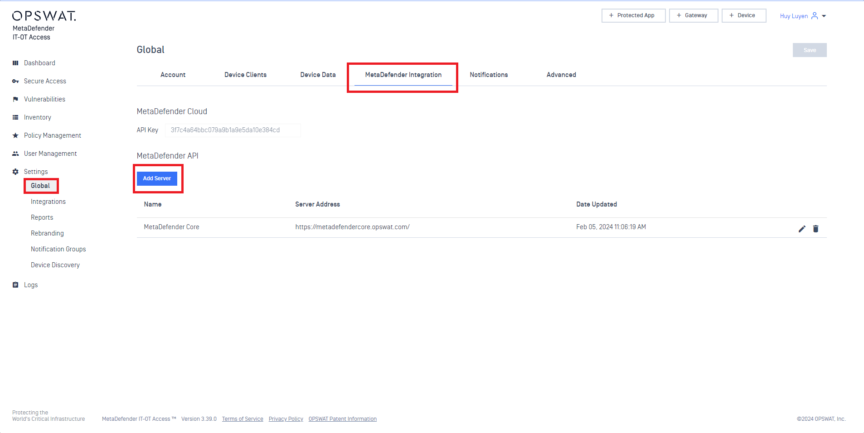
Task: Click the Save button
Action: 810,50
